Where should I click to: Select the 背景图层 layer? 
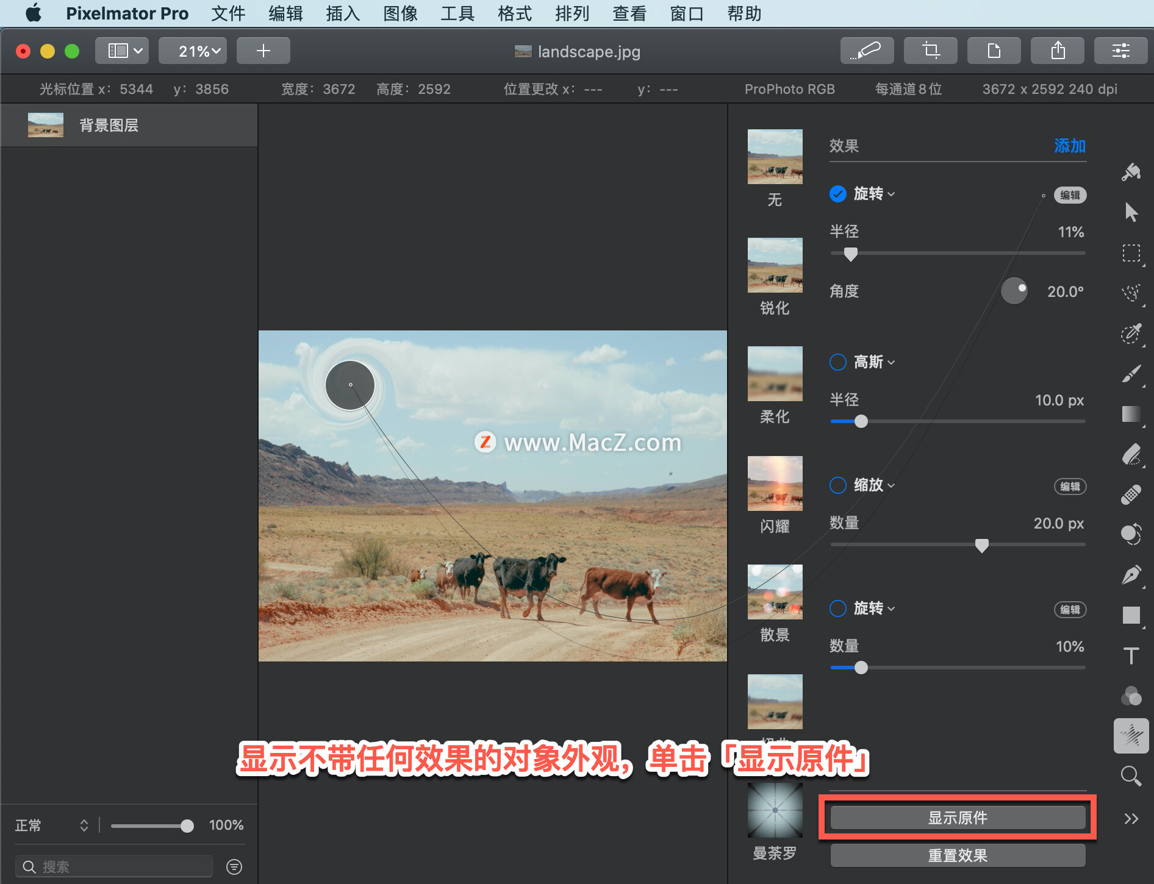click(x=129, y=125)
